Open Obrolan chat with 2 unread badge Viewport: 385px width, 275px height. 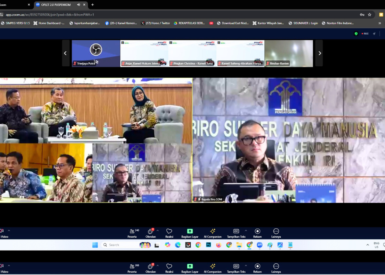tap(150, 267)
